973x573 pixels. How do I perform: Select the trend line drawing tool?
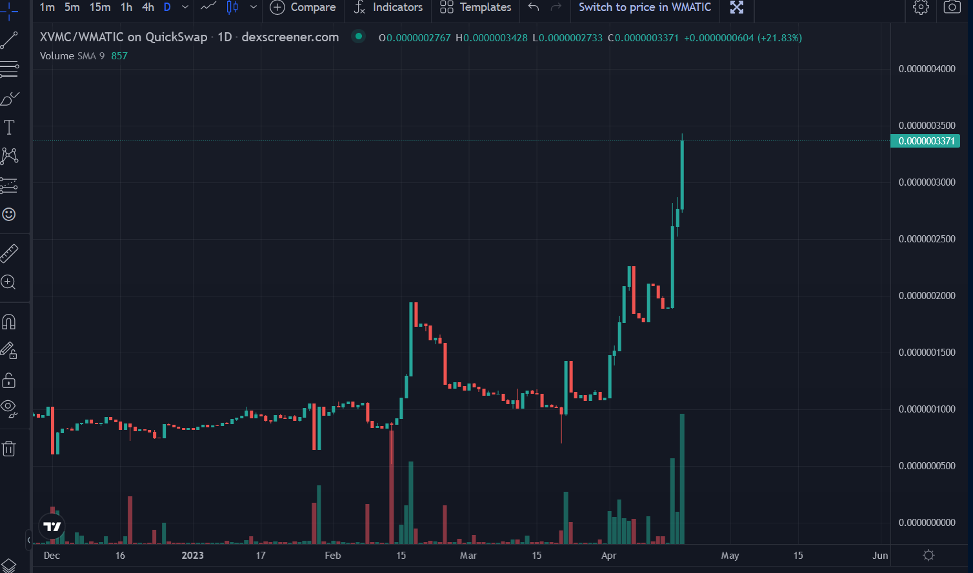(9, 41)
